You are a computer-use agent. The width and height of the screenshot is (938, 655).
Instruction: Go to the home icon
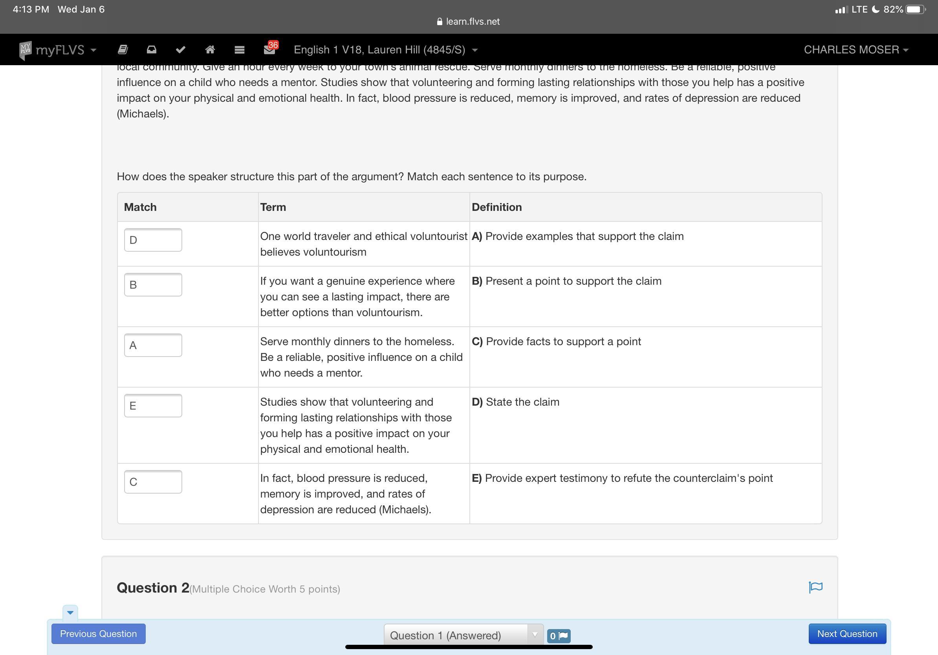click(x=210, y=50)
